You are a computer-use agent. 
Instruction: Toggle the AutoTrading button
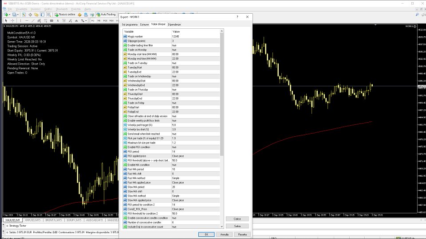(106, 14)
